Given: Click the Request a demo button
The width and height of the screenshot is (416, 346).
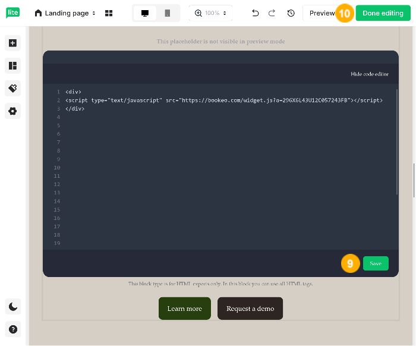Looking at the screenshot, I should [x=250, y=309].
